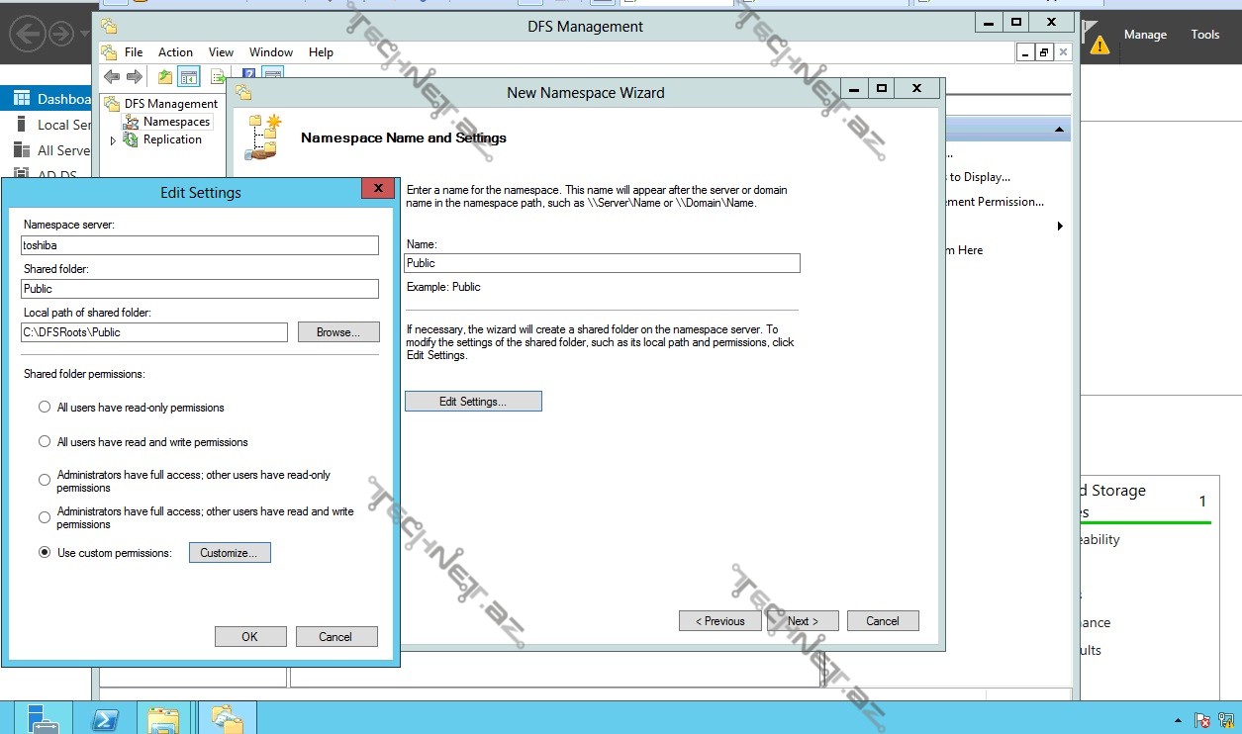Viewport: 1242px width, 734px height.
Task: Click the Up One Level toolbar icon
Action: click(x=165, y=77)
